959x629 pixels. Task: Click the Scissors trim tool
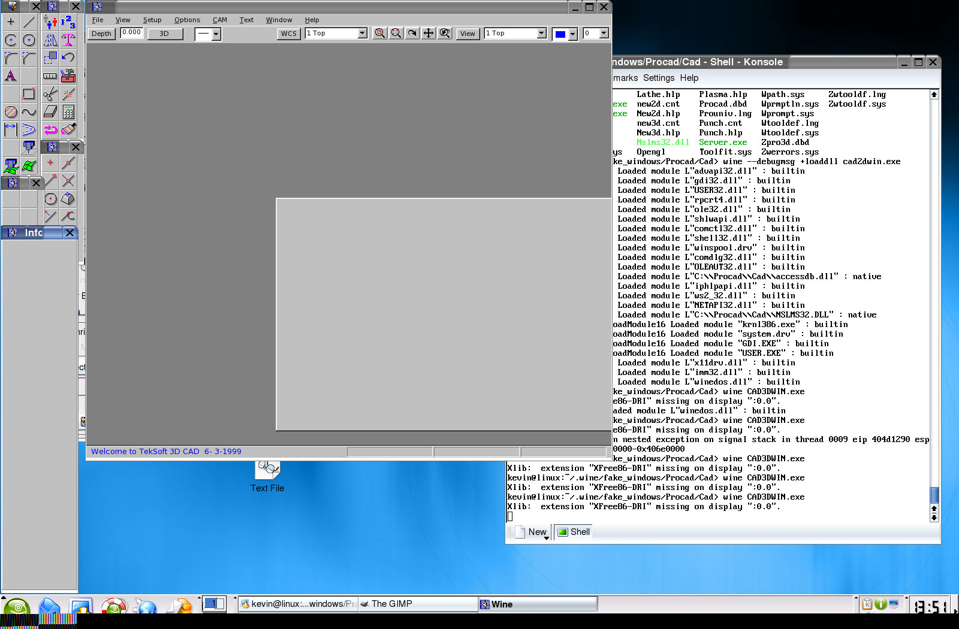pyautogui.click(x=50, y=94)
